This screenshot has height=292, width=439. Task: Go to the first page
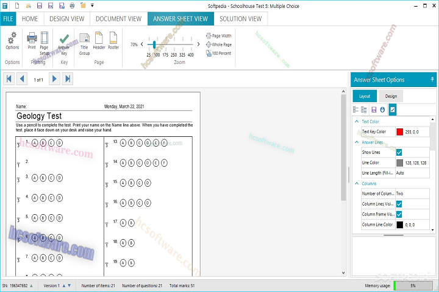(9, 79)
